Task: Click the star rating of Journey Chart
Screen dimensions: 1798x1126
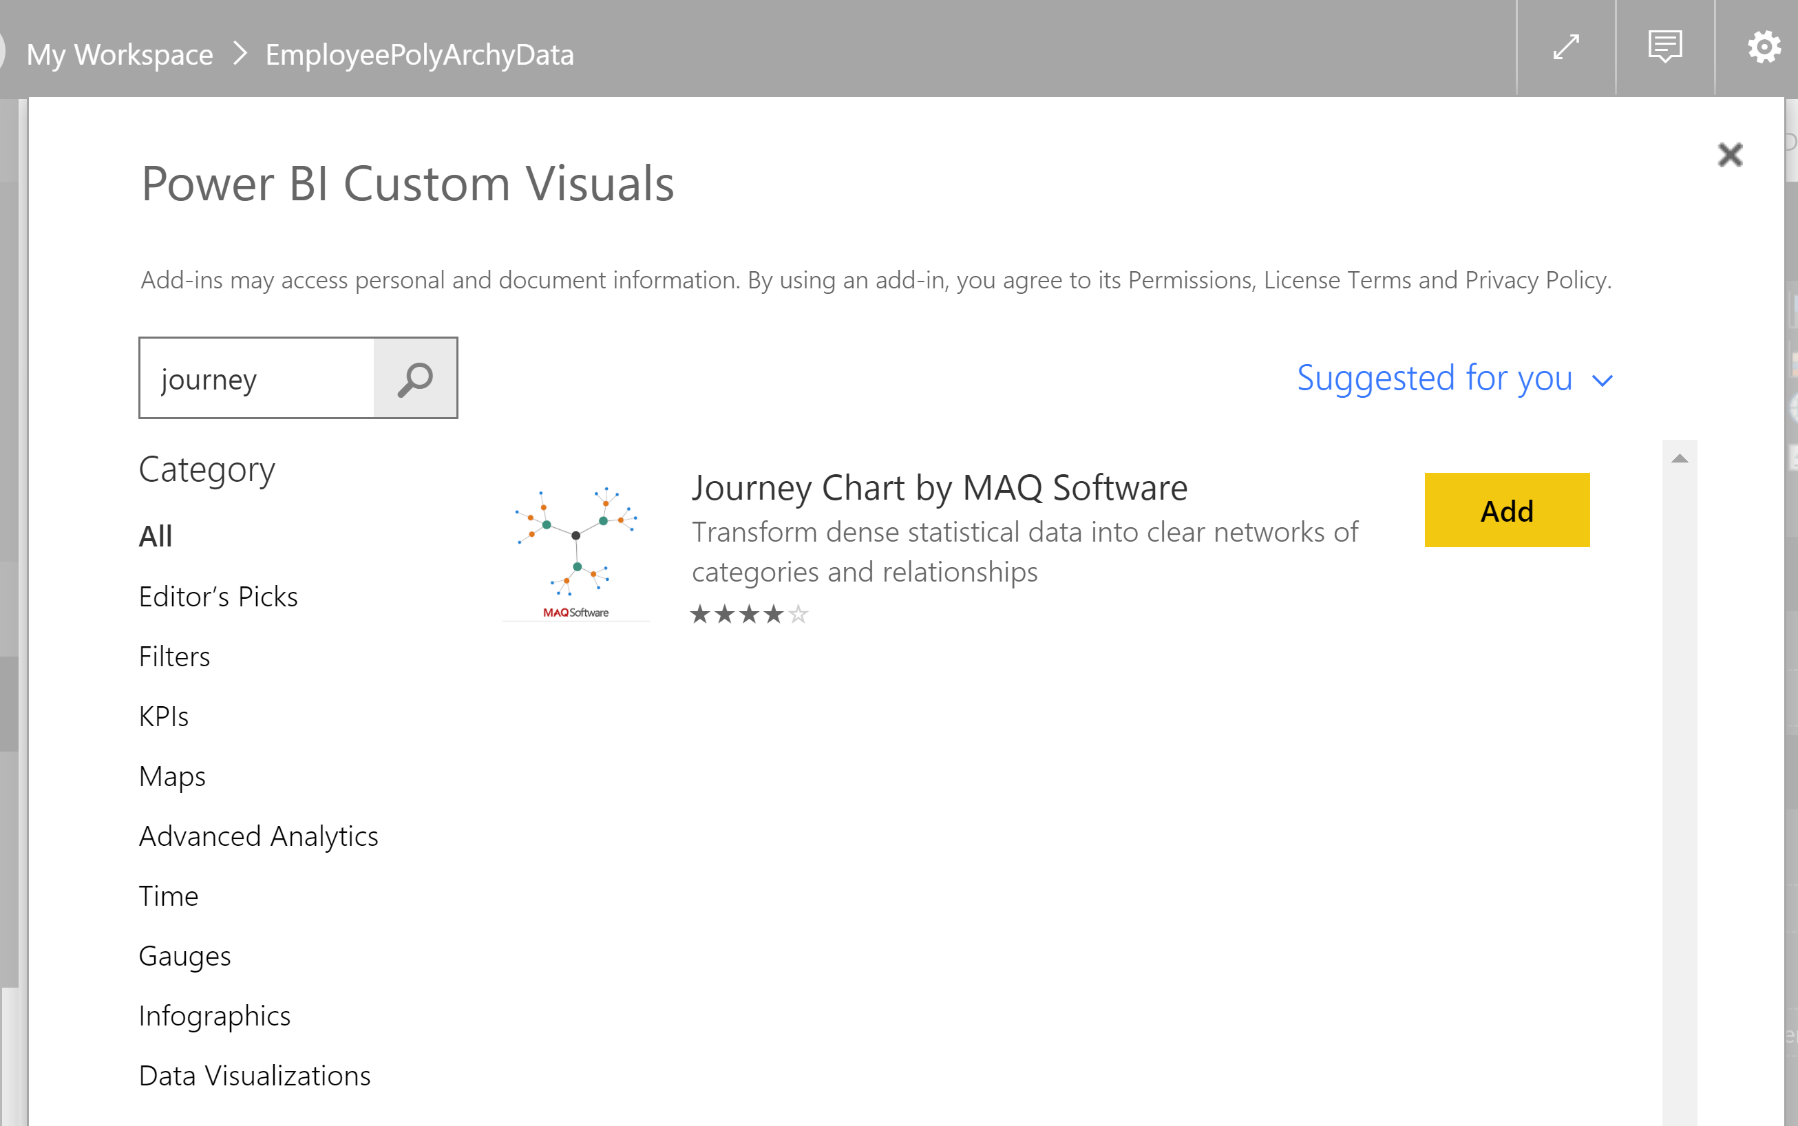Action: point(748,615)
